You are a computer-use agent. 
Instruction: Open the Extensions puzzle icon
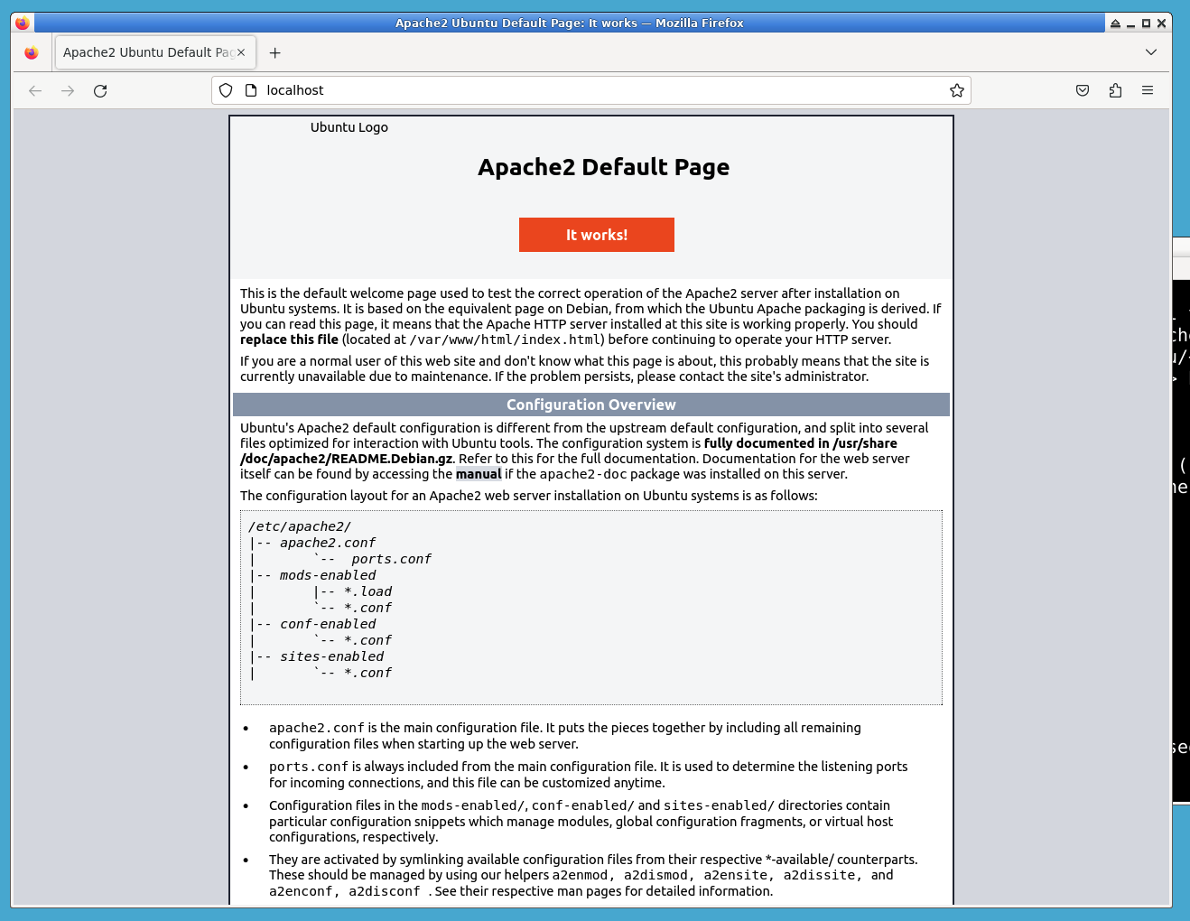(1115, 90)
